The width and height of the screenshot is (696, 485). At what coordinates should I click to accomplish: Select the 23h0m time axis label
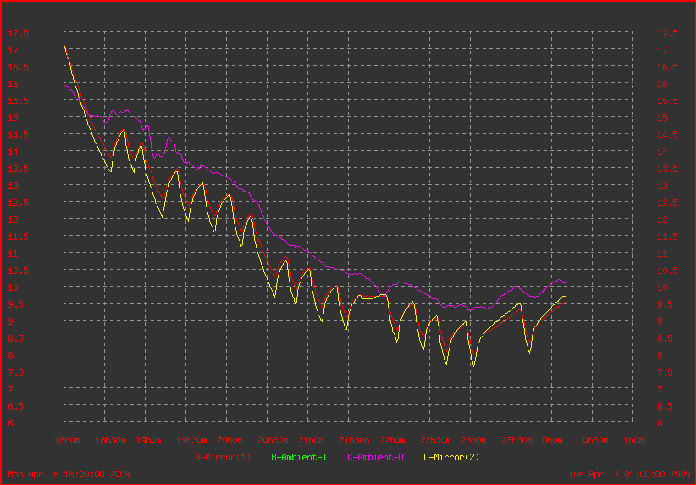473,440
